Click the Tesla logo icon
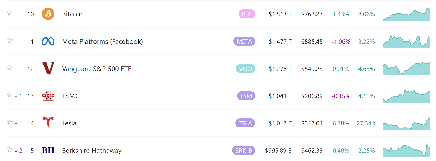Screen dimensions: 436x161 point(48,123)
